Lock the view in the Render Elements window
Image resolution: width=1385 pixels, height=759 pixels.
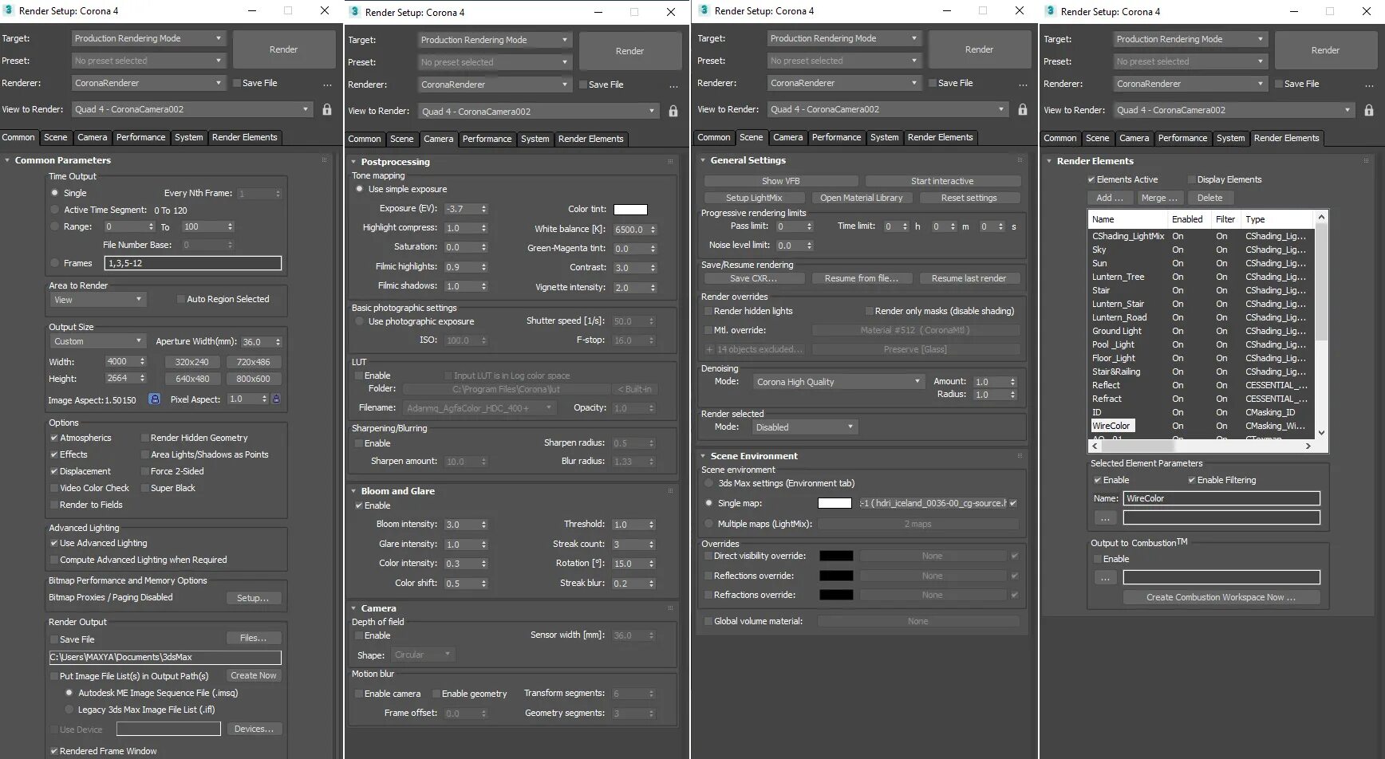[1369, 111]
